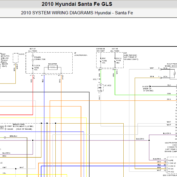The width and height of the screenshot is (177, 177).
Task: Click the "3.5L" engine note
Action: pos(95,79)
